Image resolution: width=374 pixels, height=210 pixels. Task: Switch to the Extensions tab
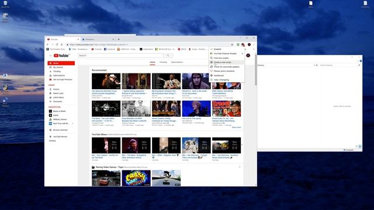coord(98,39)
